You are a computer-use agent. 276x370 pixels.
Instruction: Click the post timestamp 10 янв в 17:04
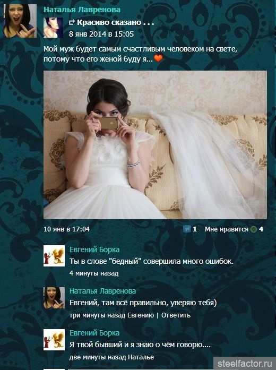coord(66,229)
